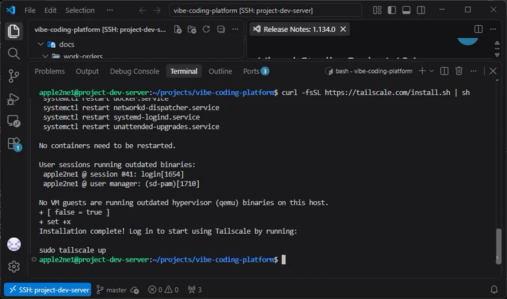
Task: Open the Edit menu
Action: [x=51, y=11]
